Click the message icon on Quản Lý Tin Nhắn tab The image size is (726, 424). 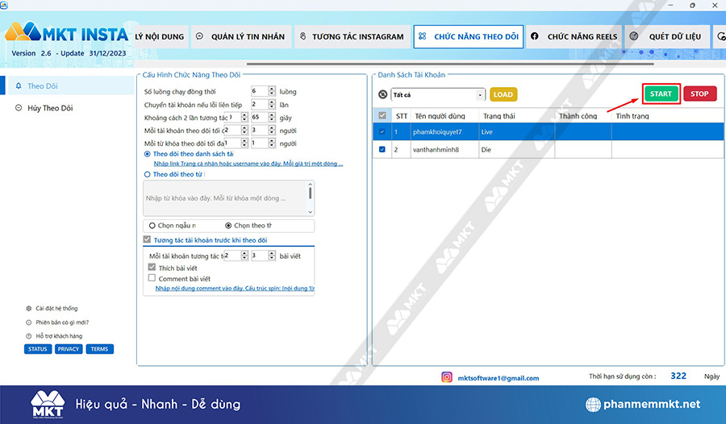(x=199, y=36)
